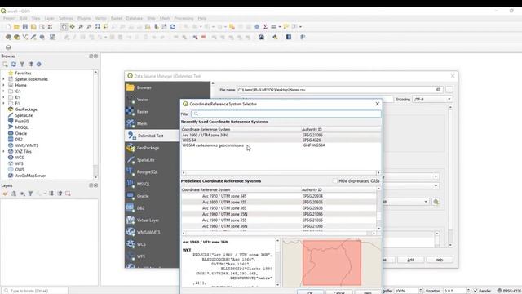This screenshot has height=294, width=522.
Task: Click the predefined CRS list vertical scrollbar
Action: 378,209
